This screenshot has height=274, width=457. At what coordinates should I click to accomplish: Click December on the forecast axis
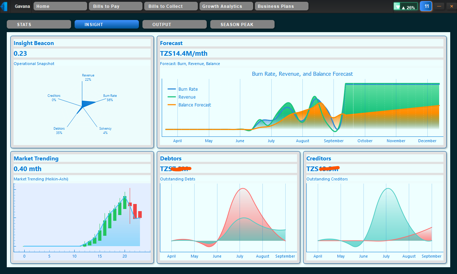427,141
